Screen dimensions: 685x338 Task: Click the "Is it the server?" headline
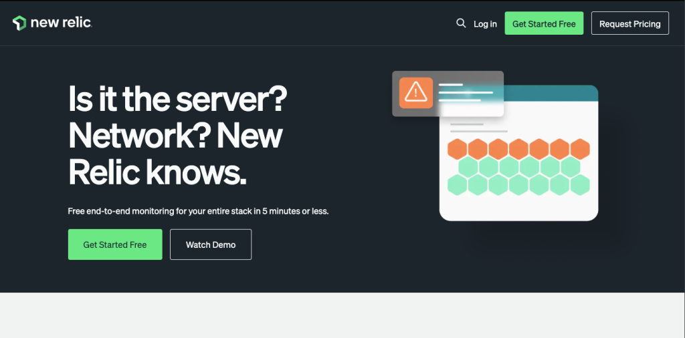pyautogui.click(x=178, y=100)
